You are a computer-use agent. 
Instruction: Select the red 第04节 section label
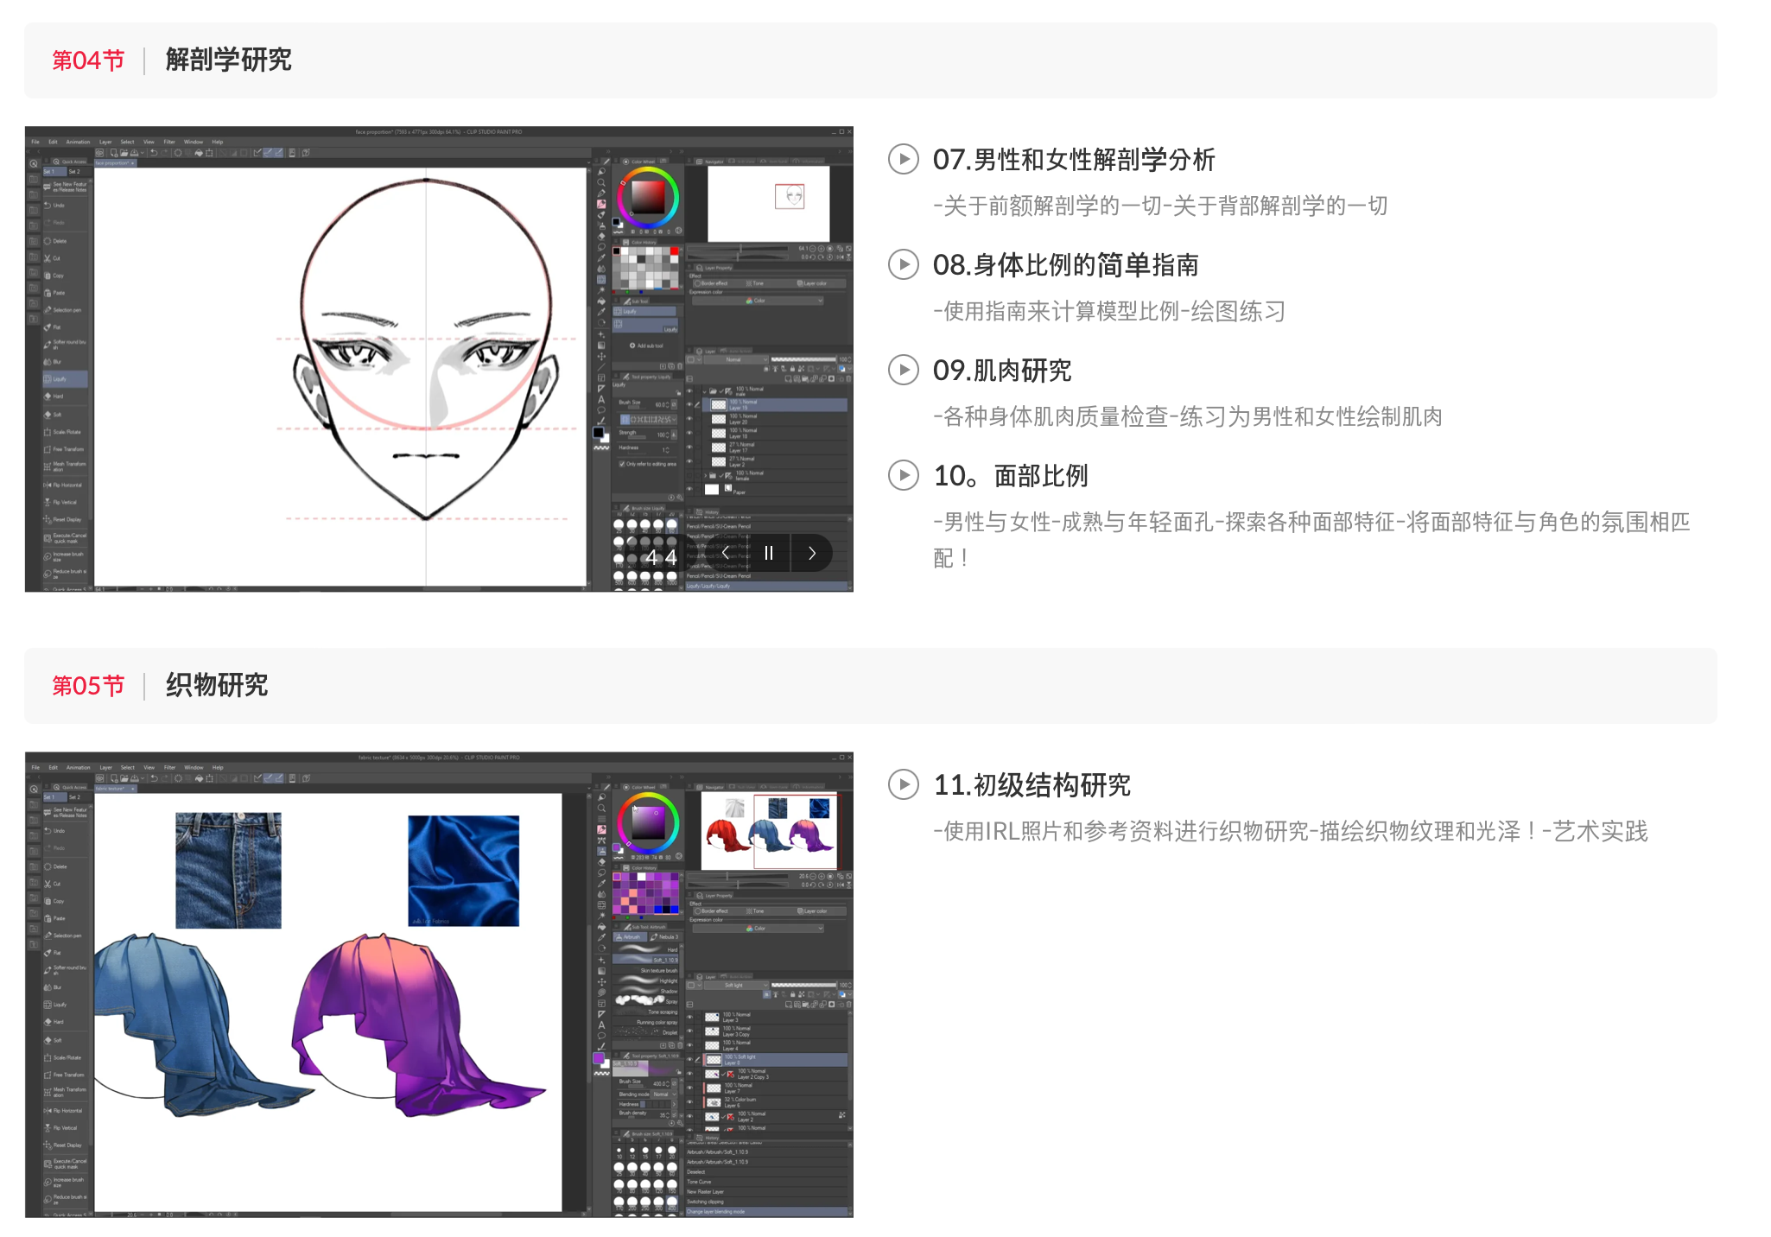(88, 60)
